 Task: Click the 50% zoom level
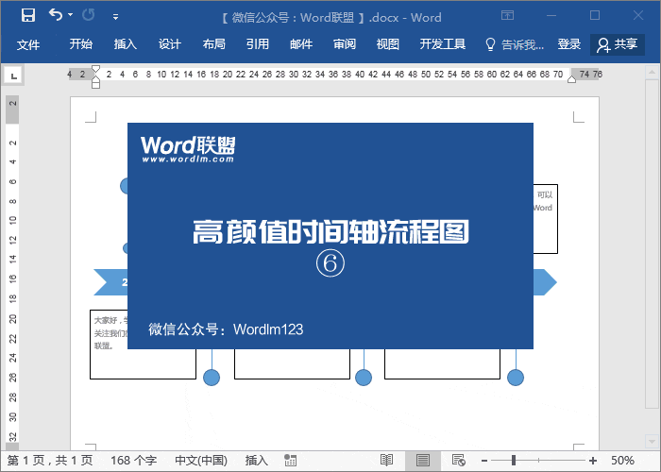pyautogui.click(x=622, y=461)
